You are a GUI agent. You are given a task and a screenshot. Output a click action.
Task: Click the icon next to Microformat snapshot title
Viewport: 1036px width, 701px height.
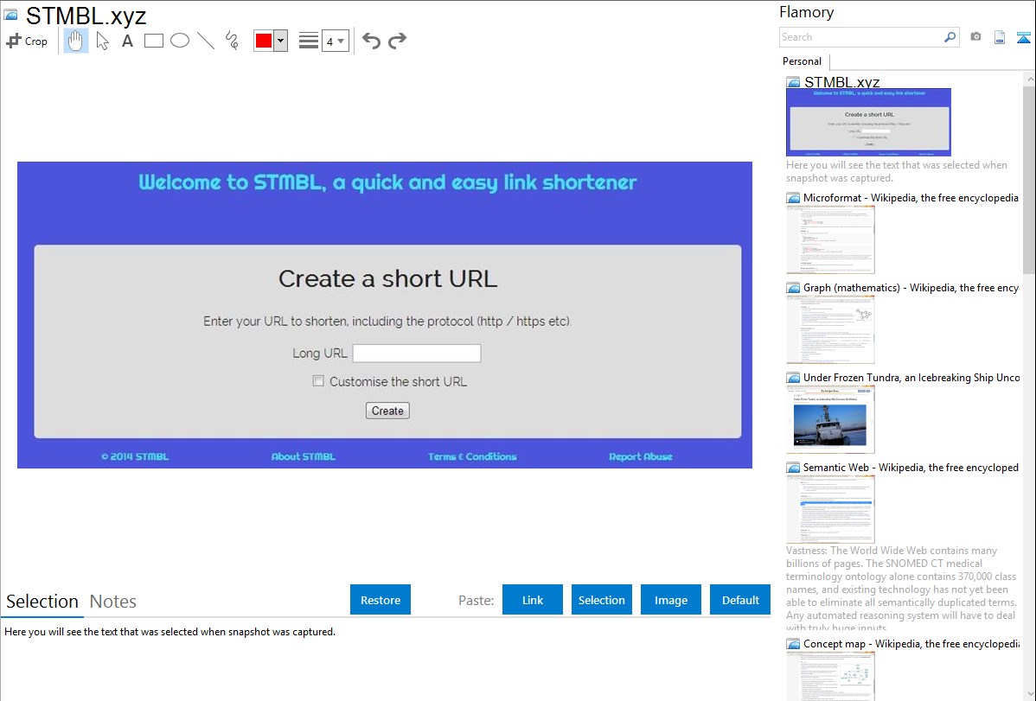click(x=793, y=198)
